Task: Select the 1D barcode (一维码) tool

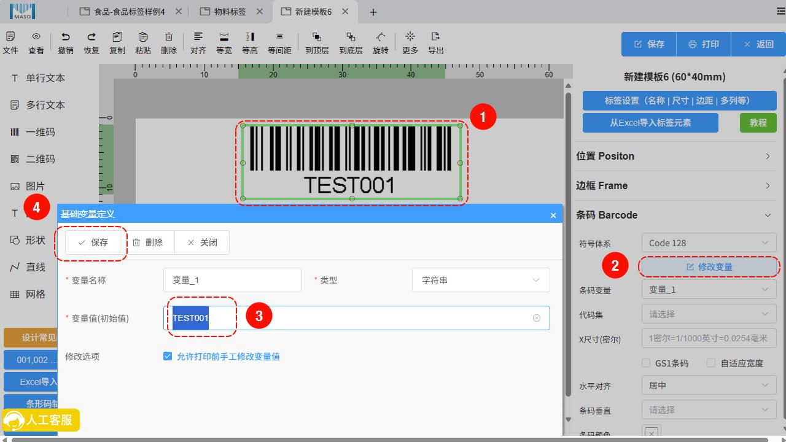Action: [34, 132]
